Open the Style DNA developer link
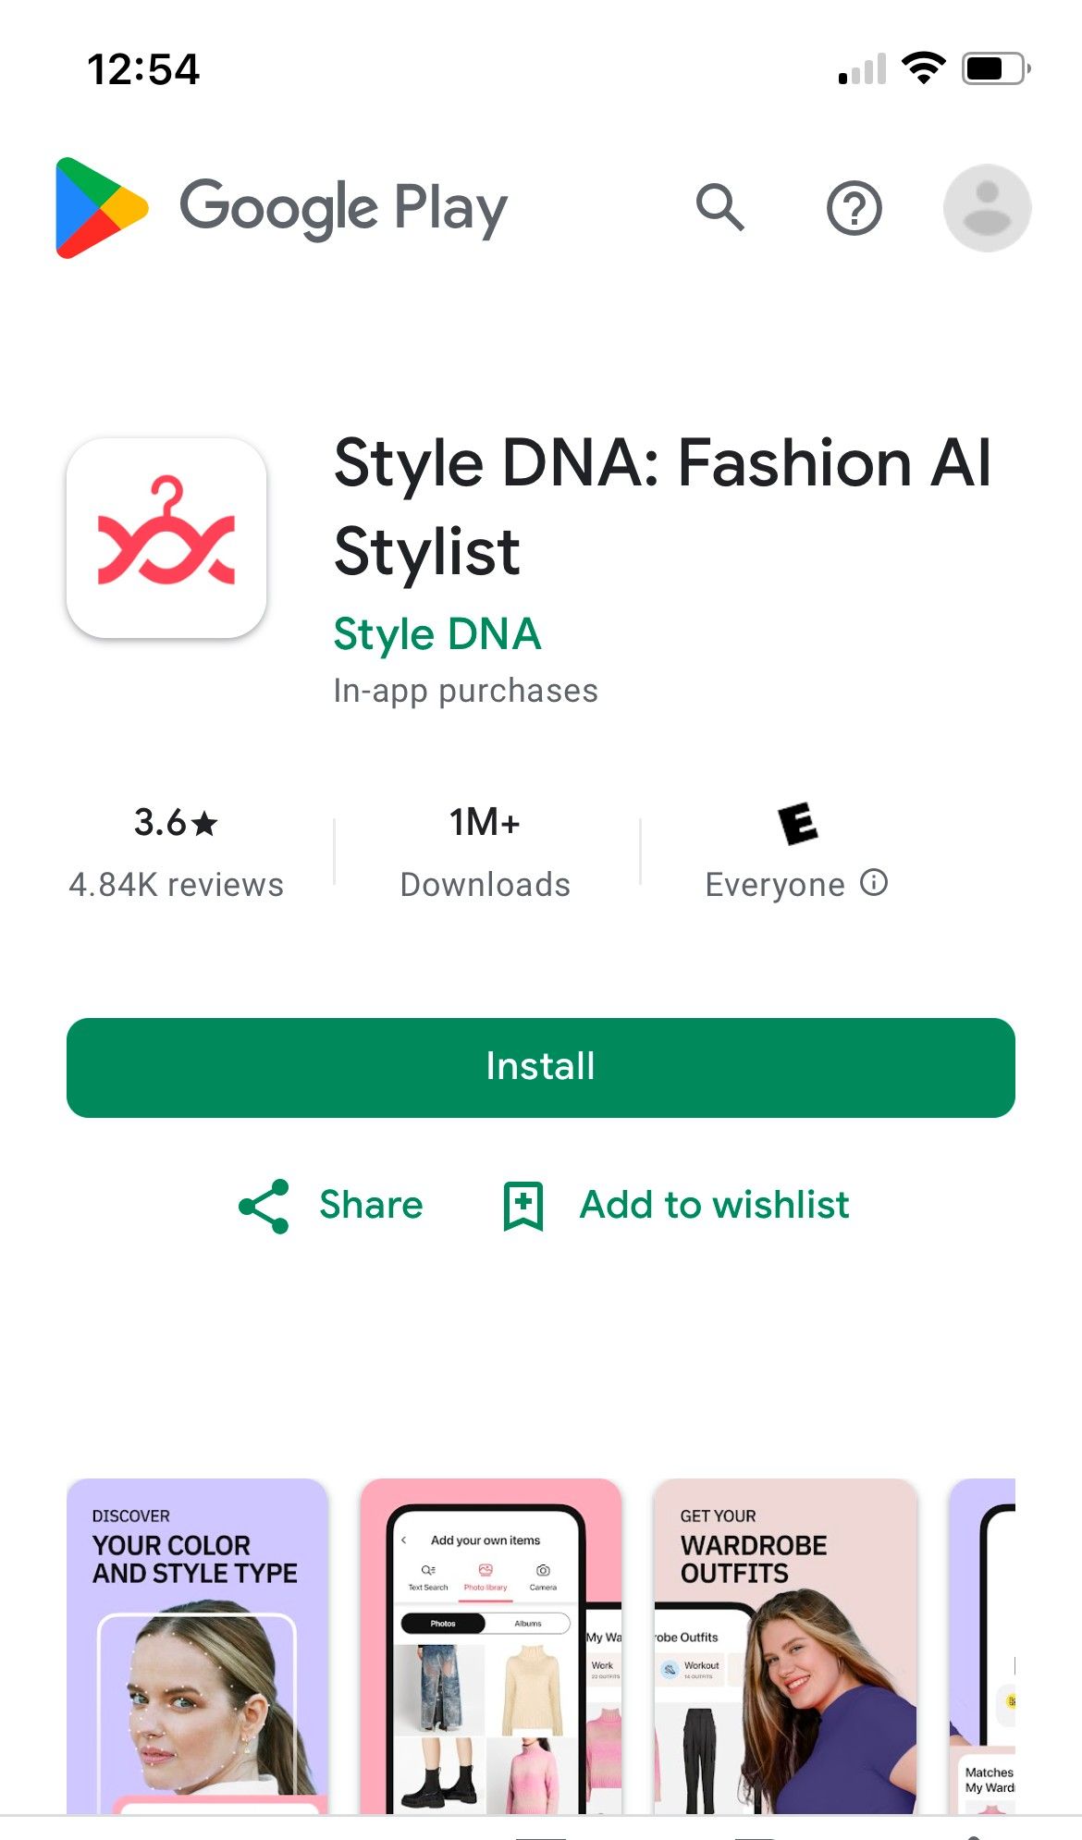Image resolution: width=1082 pixels, height=1840 pixels. [436, 634]
